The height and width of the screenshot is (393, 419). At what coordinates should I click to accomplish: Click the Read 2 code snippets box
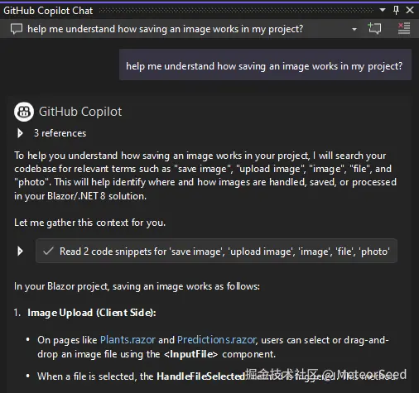point(216,251)
